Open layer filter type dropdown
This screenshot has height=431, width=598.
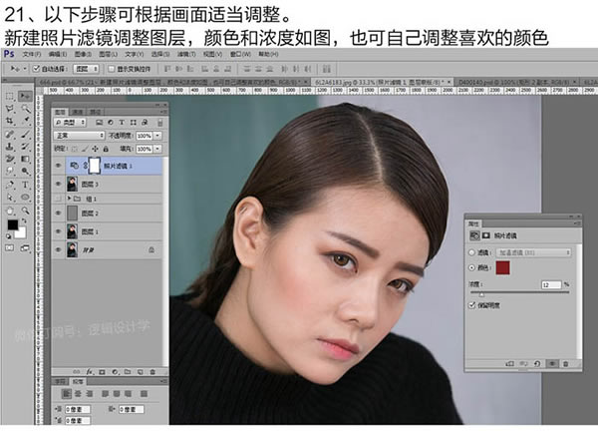pos(70,123)
